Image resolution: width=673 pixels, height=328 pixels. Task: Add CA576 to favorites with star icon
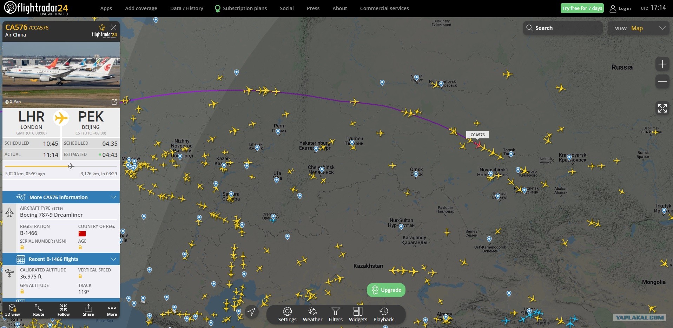point(102,27)
